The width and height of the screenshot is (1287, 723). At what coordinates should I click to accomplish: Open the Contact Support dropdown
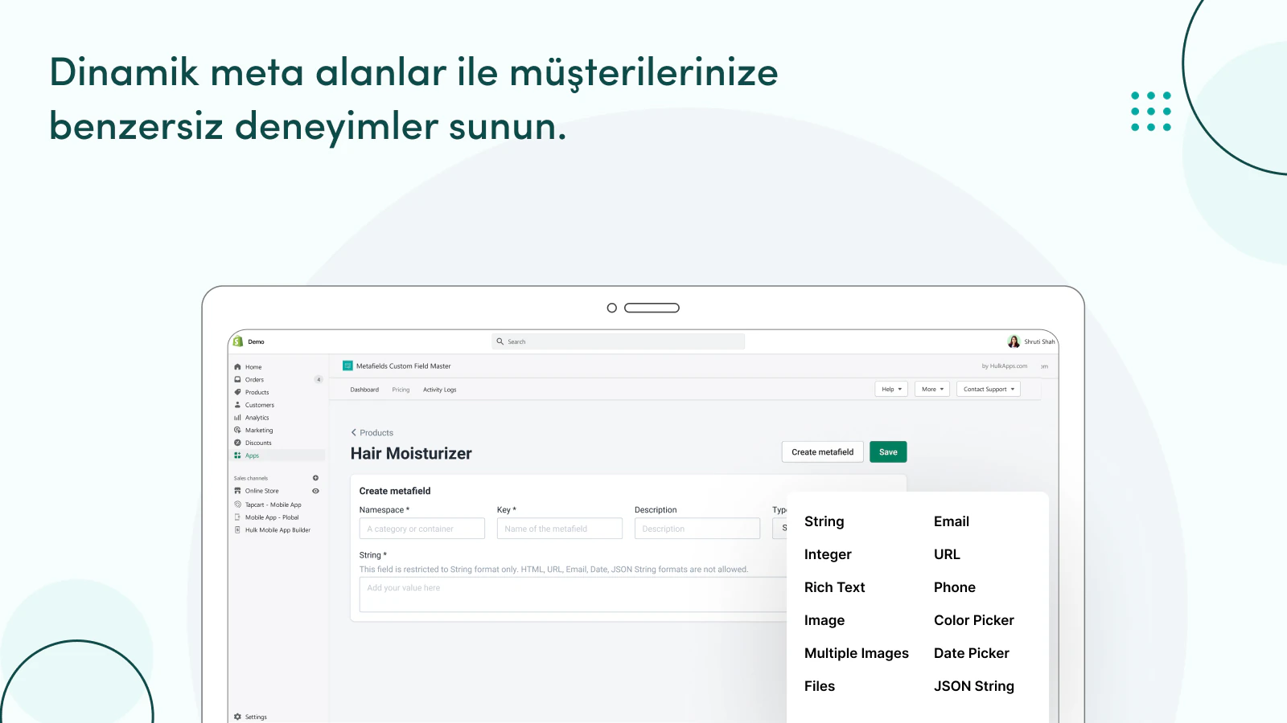989,389
